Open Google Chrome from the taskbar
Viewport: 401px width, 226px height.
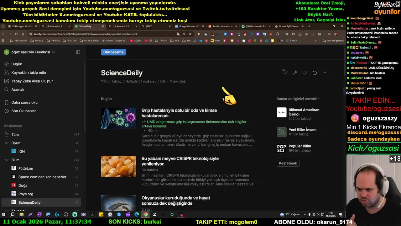click(x=145, y=215)
